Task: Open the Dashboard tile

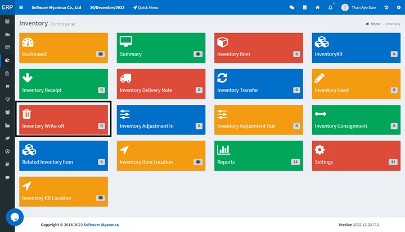Action: (64, 48)
